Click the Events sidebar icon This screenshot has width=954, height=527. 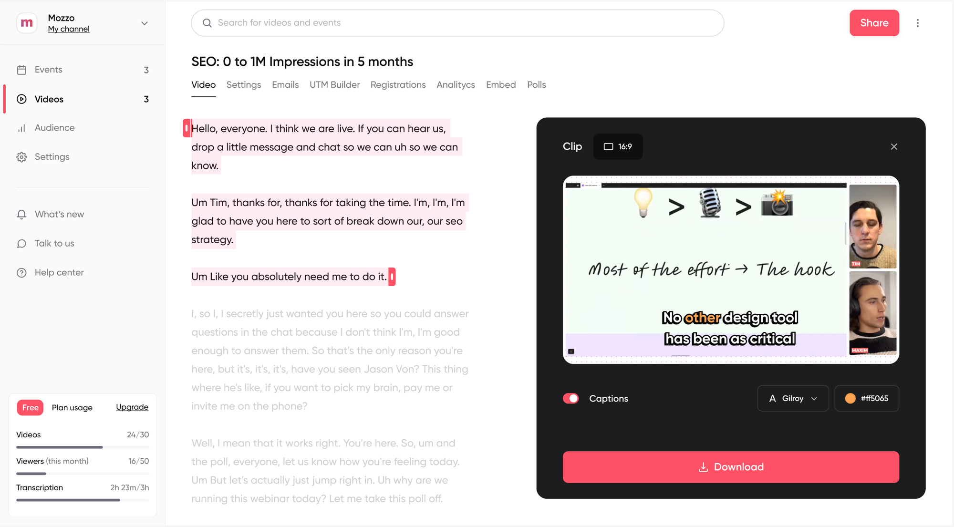pos(21,70)
